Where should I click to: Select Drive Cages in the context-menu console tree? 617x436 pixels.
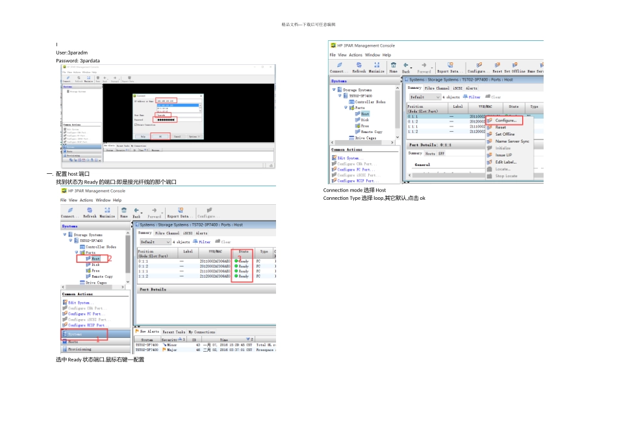coord(362,138)
